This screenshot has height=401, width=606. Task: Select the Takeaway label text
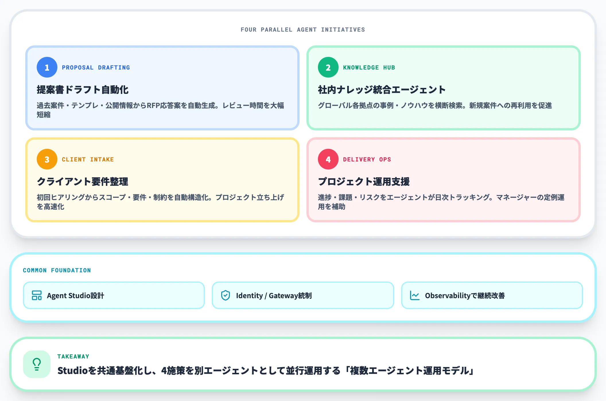(73, 356)
